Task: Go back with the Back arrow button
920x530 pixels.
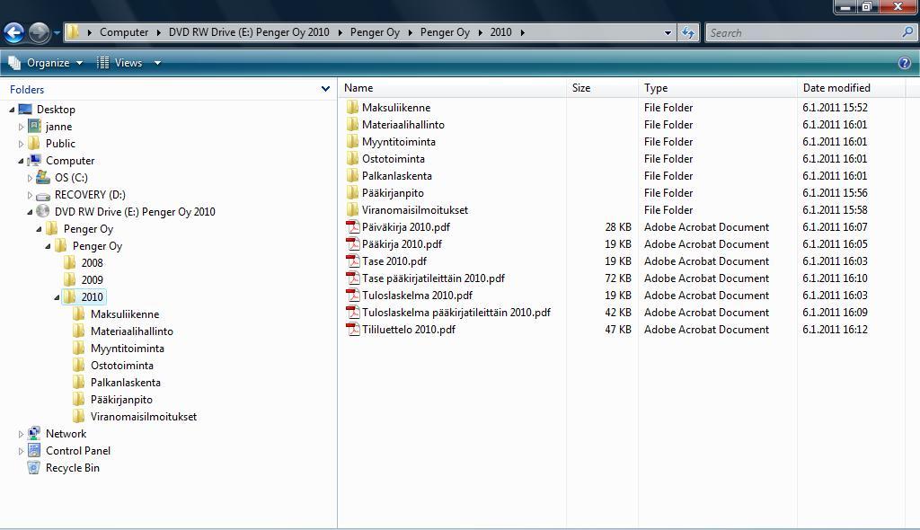Action: [14, 33]
